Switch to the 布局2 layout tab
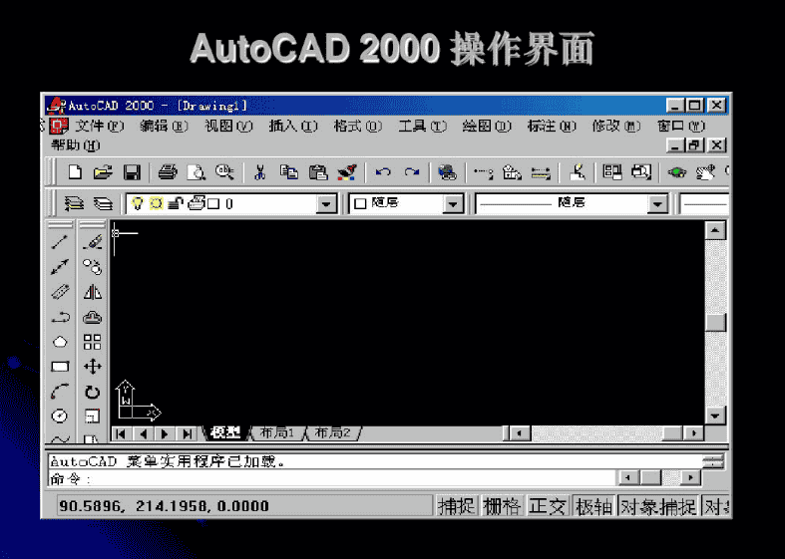785x559 pixels. tap(332, 433)
